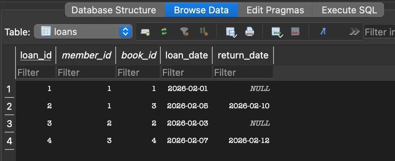The height and width of the screenshot is (161, 395).
Task: Focus the filter field under member_id
Action: [x=86, y=73]
